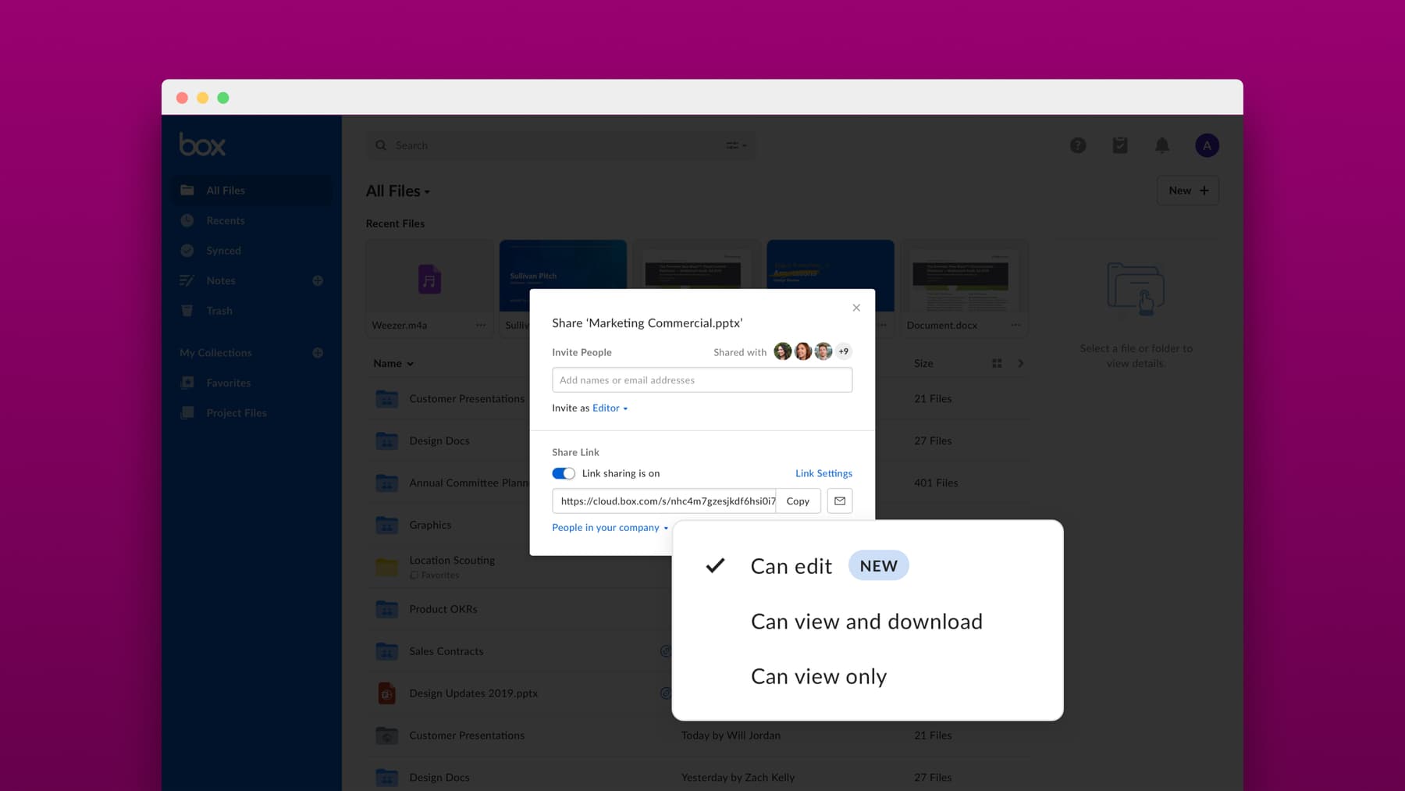Select the Can view only option
The image size is (1405, 791).
(818, 676)
